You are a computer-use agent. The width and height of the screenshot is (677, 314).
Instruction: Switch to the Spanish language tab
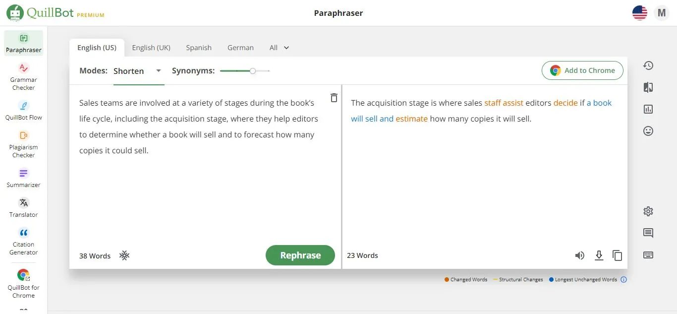[x=199, y=47]
